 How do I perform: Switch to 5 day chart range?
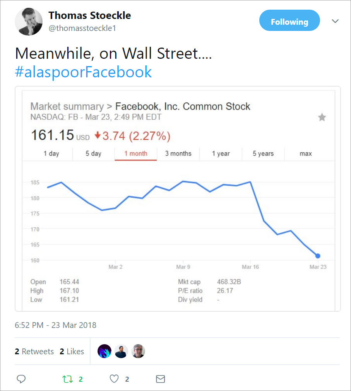(x=93, y=154)
